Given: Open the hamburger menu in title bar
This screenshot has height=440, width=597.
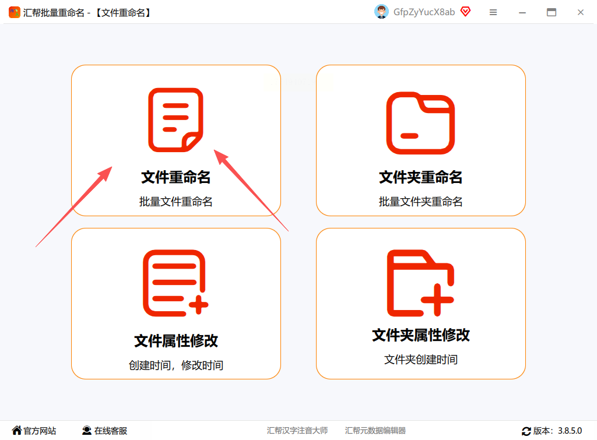Looking at the screenshot, I should click(x=493, y=13).
